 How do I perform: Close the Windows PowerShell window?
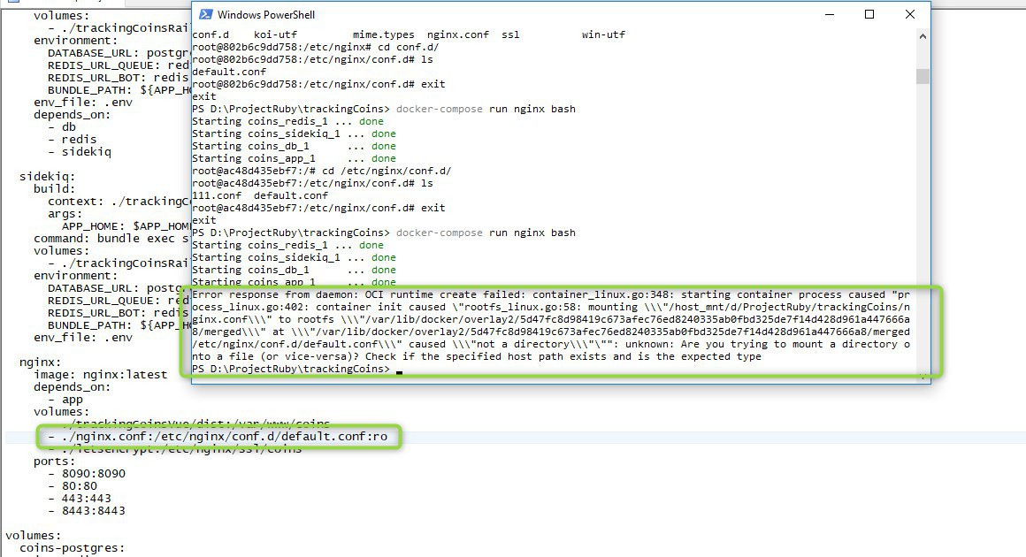909,14
